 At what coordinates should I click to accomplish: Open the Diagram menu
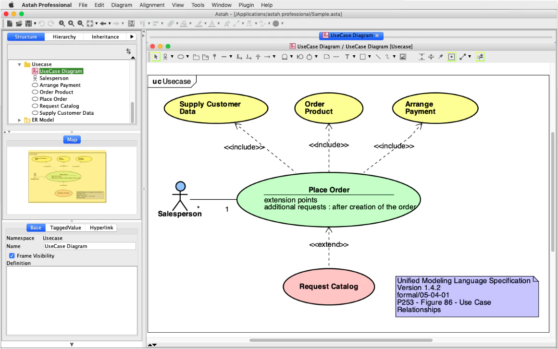click(x=122, y=5)
